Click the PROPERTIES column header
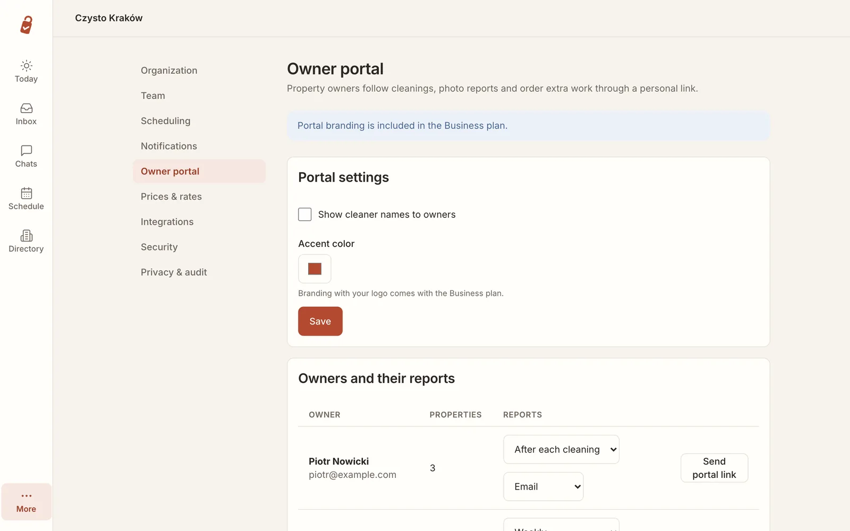Viewport: 850px width, 531px height. click(455, 415)
